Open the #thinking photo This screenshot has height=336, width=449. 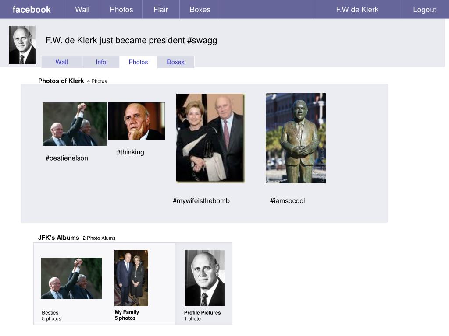(137, 121)
